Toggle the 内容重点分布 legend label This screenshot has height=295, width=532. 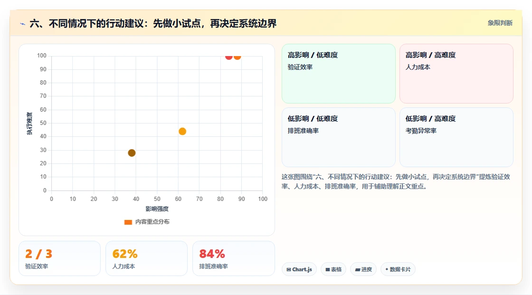coord(152,222)
